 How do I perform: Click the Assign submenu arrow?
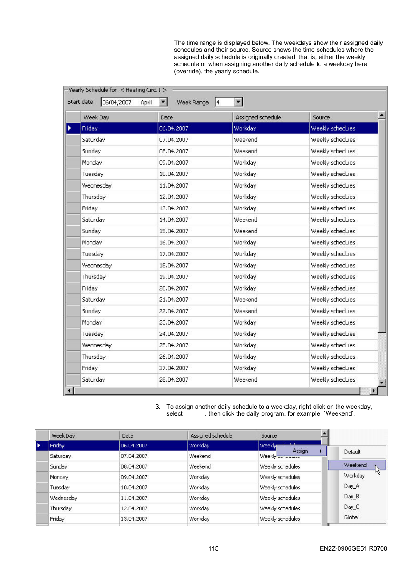point(321,451)
